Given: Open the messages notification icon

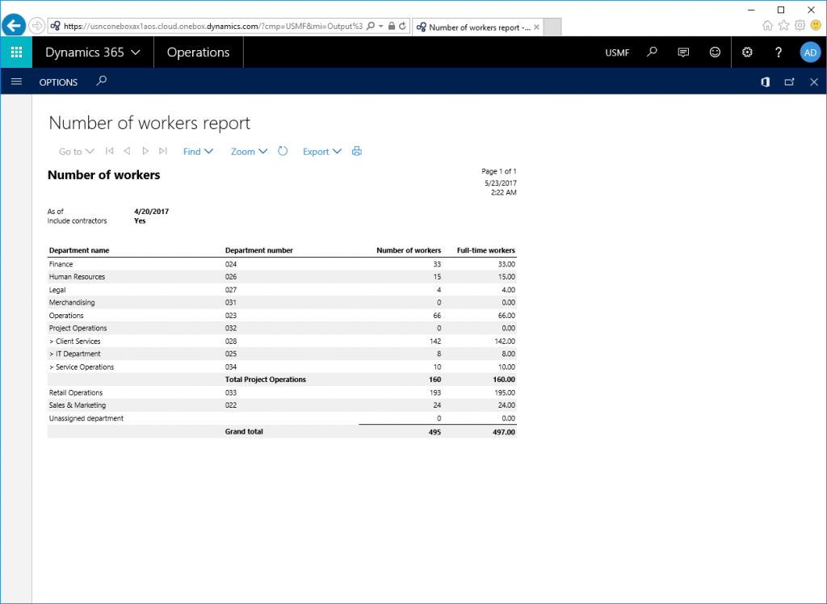Looking at the screenshot, I should click(x=682, y=52).
